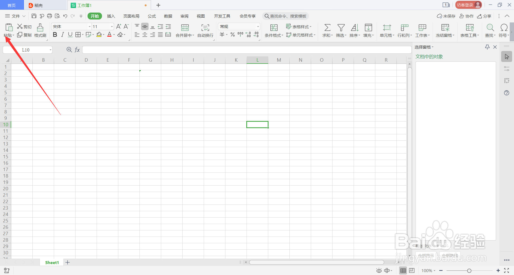Open the font name 宋体 dropdown

[x=89, y=26]
